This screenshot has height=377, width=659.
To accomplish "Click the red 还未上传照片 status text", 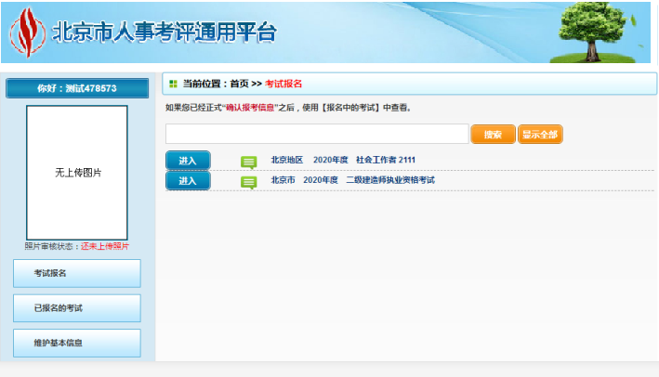I will 104,246.
